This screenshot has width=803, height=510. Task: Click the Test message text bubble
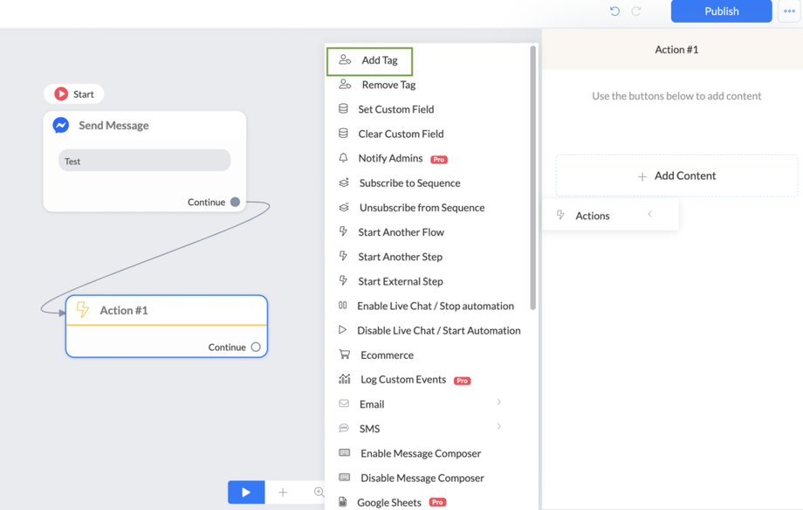click(144, 161)
